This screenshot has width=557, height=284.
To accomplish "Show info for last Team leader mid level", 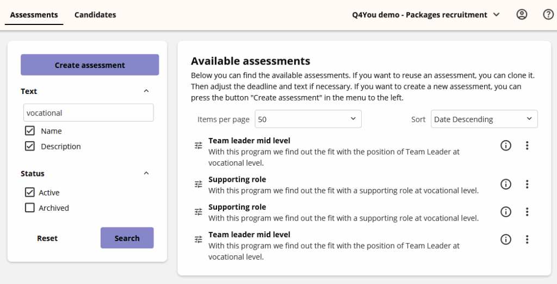I will [x=506, y=239].
